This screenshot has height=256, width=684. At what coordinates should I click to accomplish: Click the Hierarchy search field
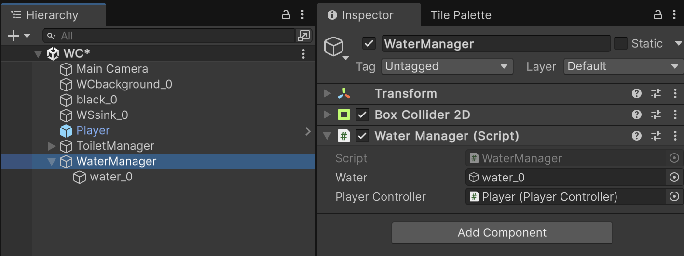click(x=174, y=36)
